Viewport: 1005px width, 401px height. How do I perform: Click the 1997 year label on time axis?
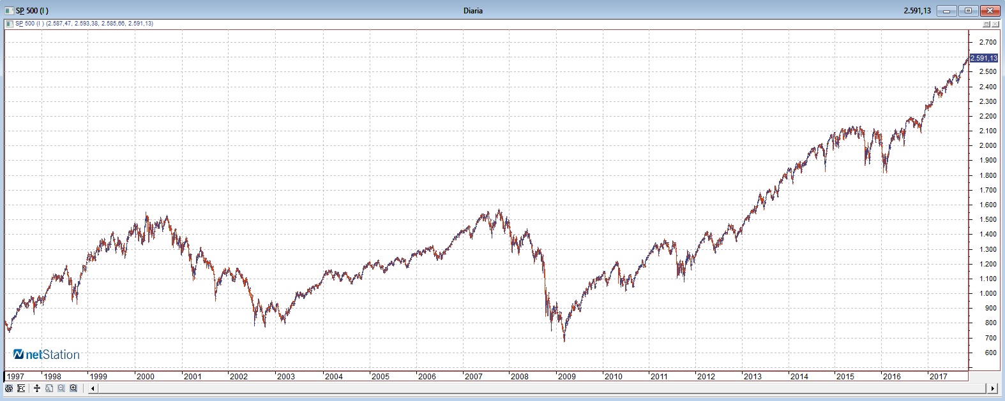pos(15,376)
